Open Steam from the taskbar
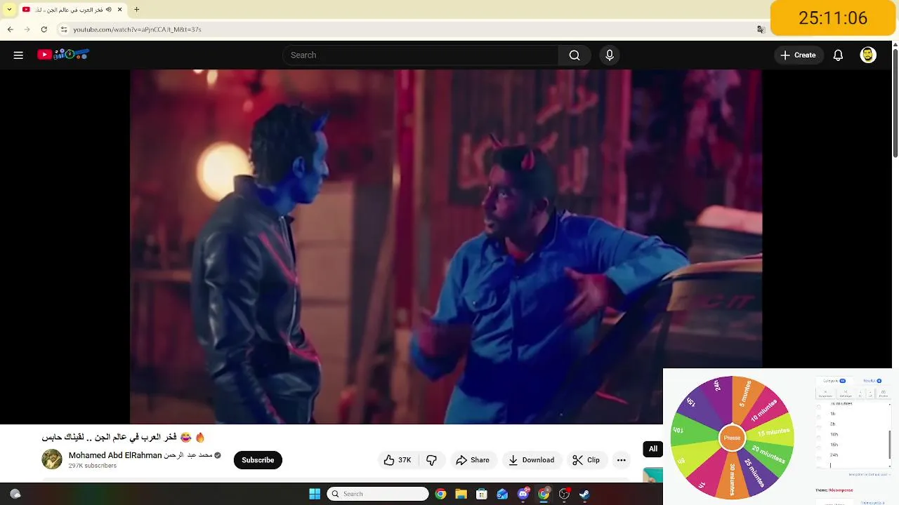Screen dimensions: 899x505 click(584, 494)
